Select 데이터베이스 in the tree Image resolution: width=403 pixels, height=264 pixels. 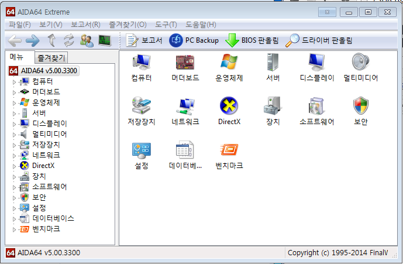(x=53, y=218)
